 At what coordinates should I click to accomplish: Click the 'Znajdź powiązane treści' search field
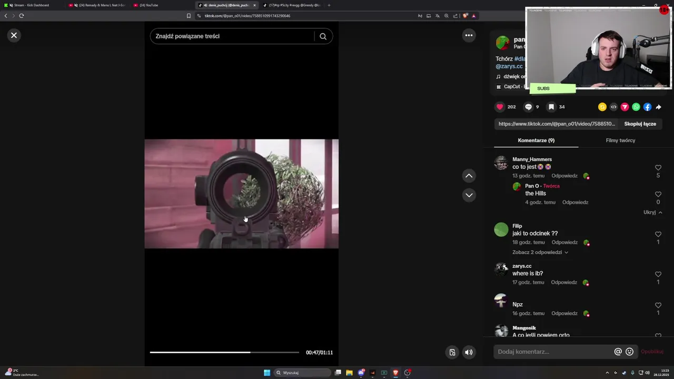tap(232, 36)
